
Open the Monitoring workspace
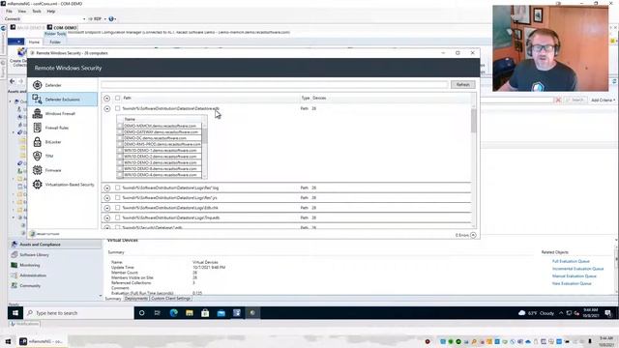pos(30,265)
